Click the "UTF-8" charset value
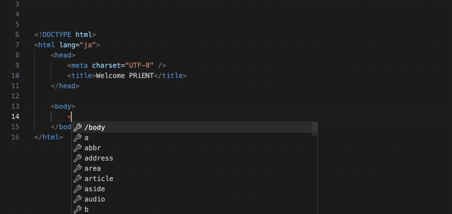The image size is (452, 214). 139,65
